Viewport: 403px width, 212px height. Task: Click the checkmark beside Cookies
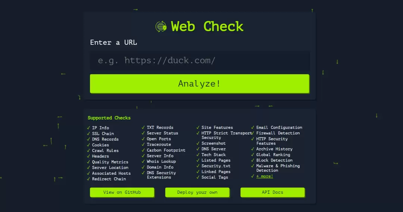tap(88, 145)
